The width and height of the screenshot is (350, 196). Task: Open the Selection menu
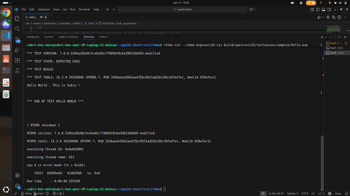pos(44,10)
